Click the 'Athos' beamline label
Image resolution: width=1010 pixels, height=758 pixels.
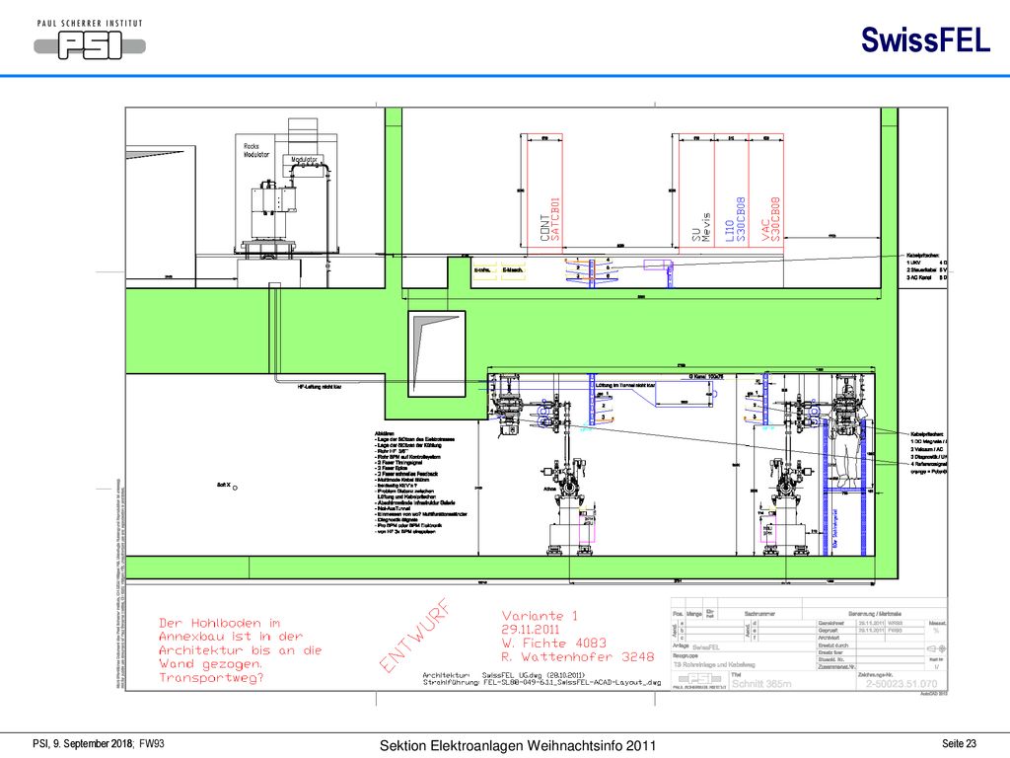pos(549,489)
